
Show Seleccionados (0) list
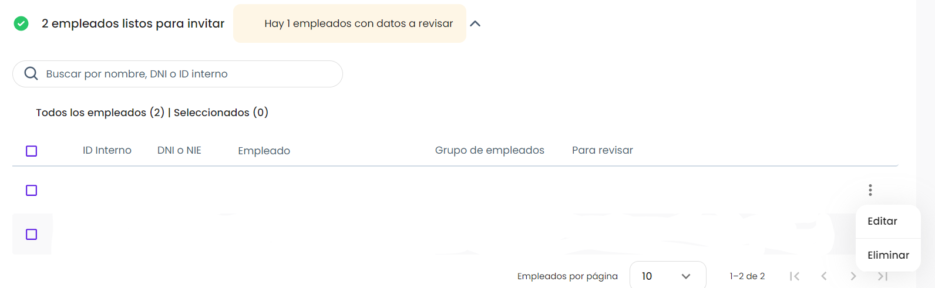221,113
